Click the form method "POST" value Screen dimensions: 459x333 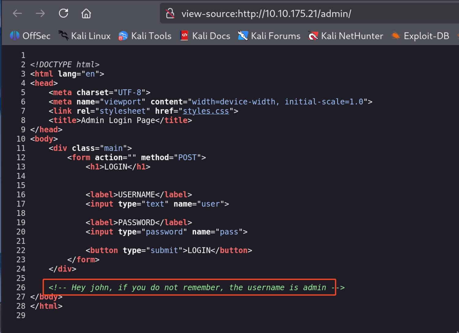click(187, 157)
